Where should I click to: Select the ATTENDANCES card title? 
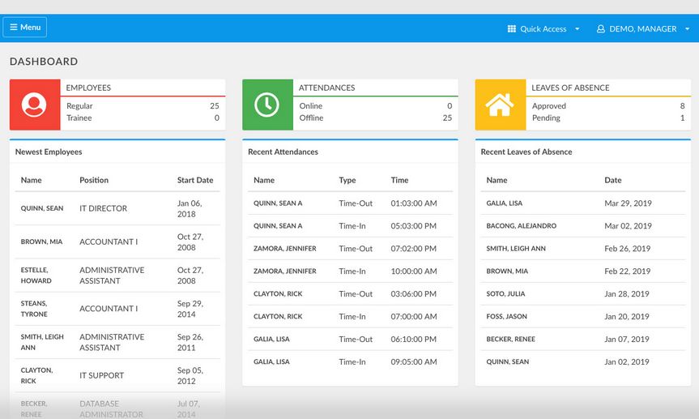[x=326, y=88]
